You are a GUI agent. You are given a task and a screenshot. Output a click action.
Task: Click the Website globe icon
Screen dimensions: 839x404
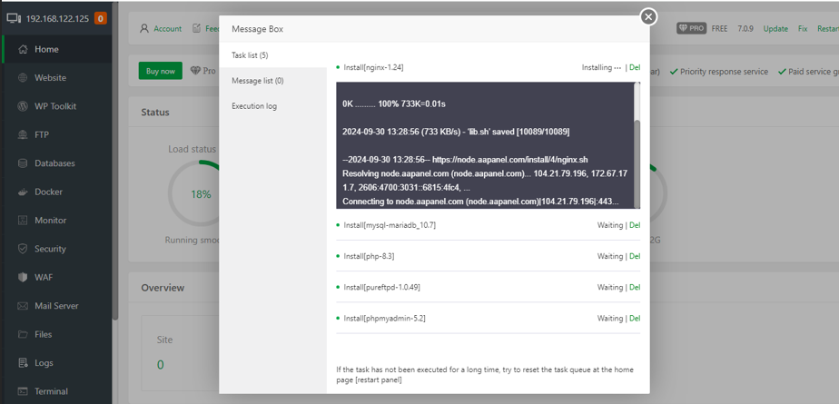pos(23,77)
